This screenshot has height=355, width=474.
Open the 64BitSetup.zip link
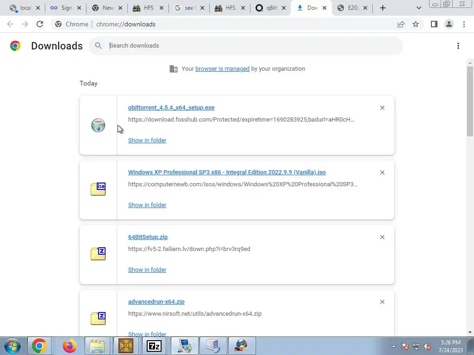tap(148, 237)
